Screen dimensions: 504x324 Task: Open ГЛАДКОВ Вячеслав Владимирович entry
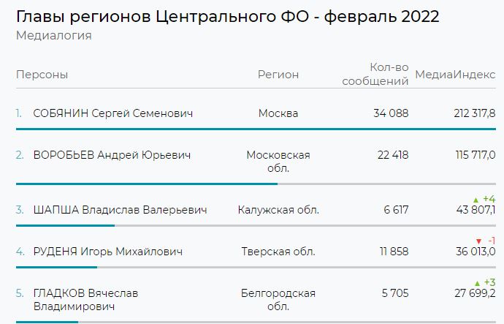85,300
